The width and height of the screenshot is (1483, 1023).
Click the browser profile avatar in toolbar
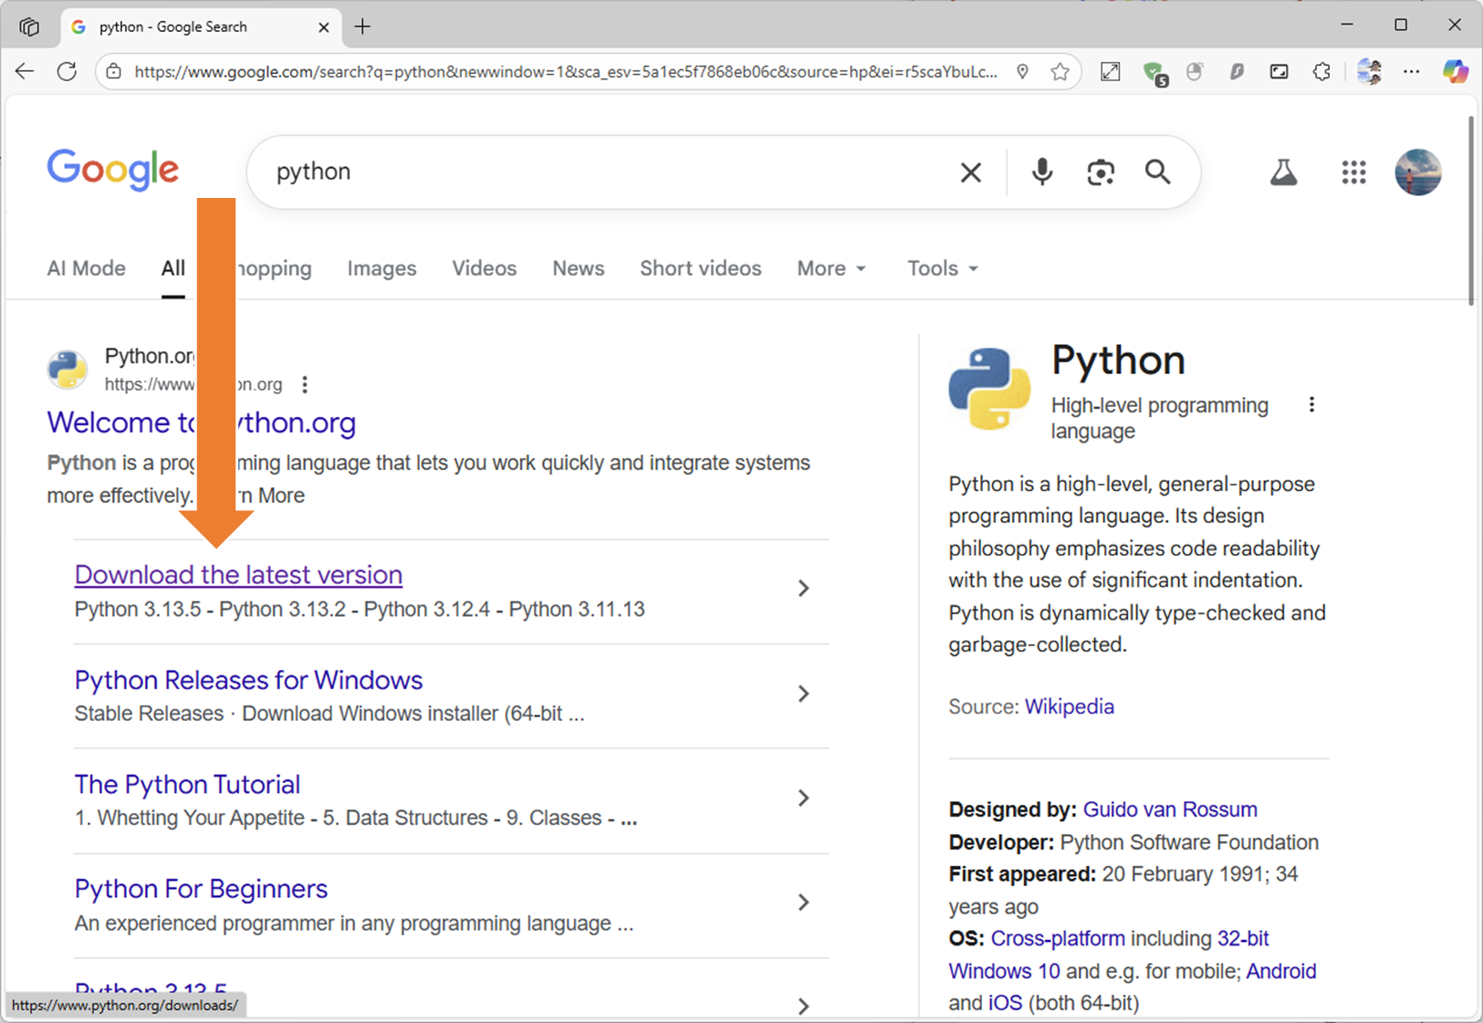tap(1369, 71)
